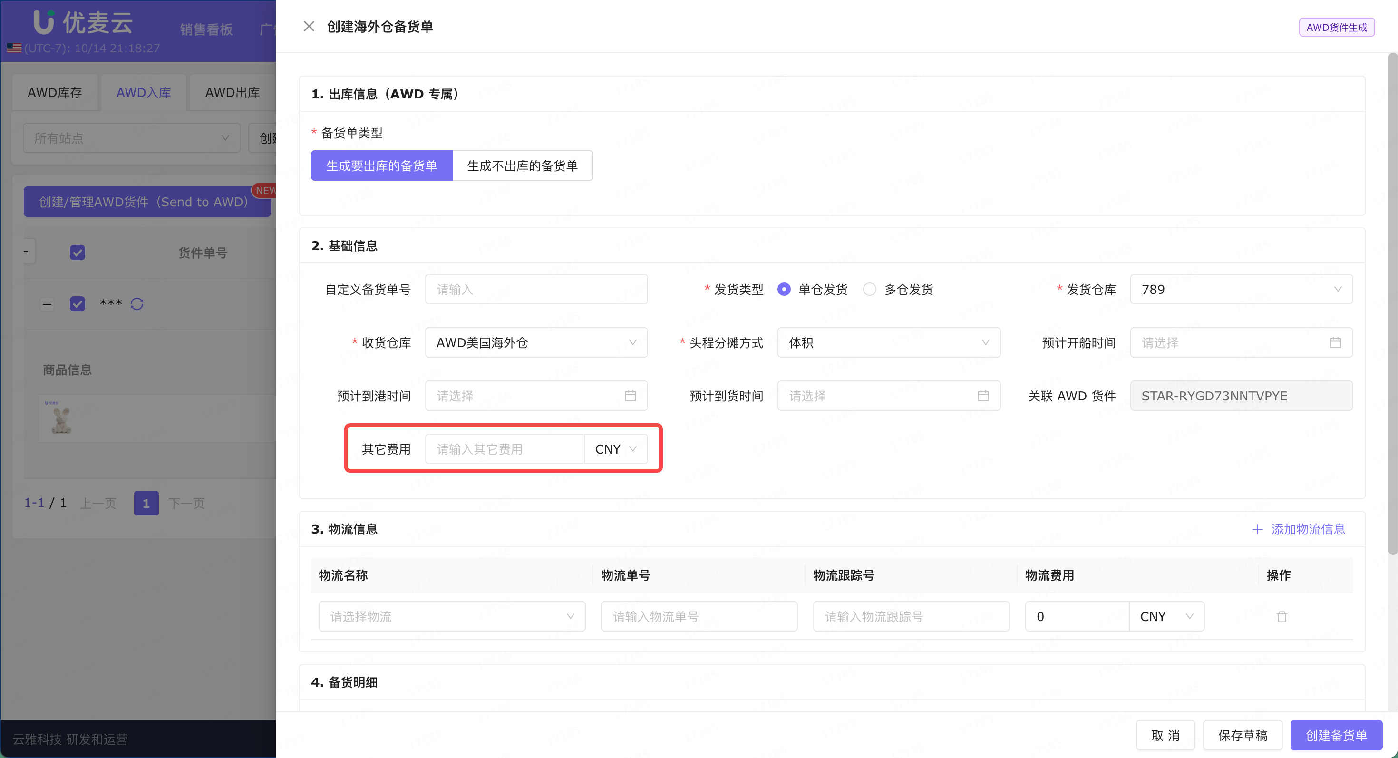Image resolution: width=1398 pixels, height=758 pixels.
Task: Select 多仓发货 radio option
Action: pos(869,289)
